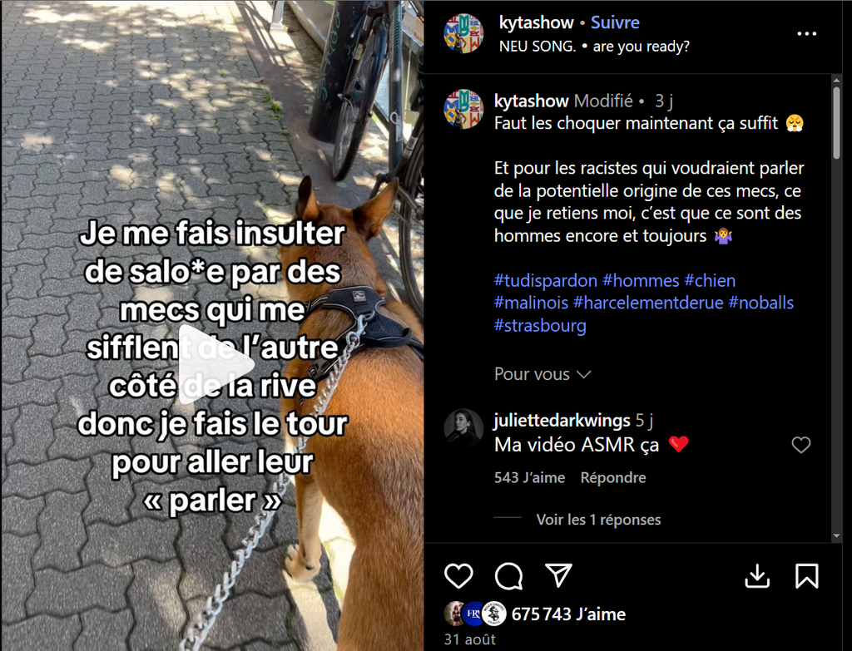Open the #tudispardon hashtag
This screenshot has height=651, width=852.
(x=546, y=280)
